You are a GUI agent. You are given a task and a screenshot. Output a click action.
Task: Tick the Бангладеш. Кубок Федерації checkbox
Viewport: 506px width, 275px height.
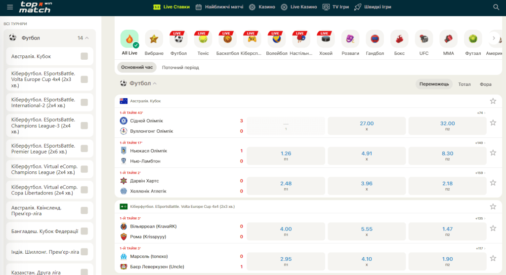[84, 231]
